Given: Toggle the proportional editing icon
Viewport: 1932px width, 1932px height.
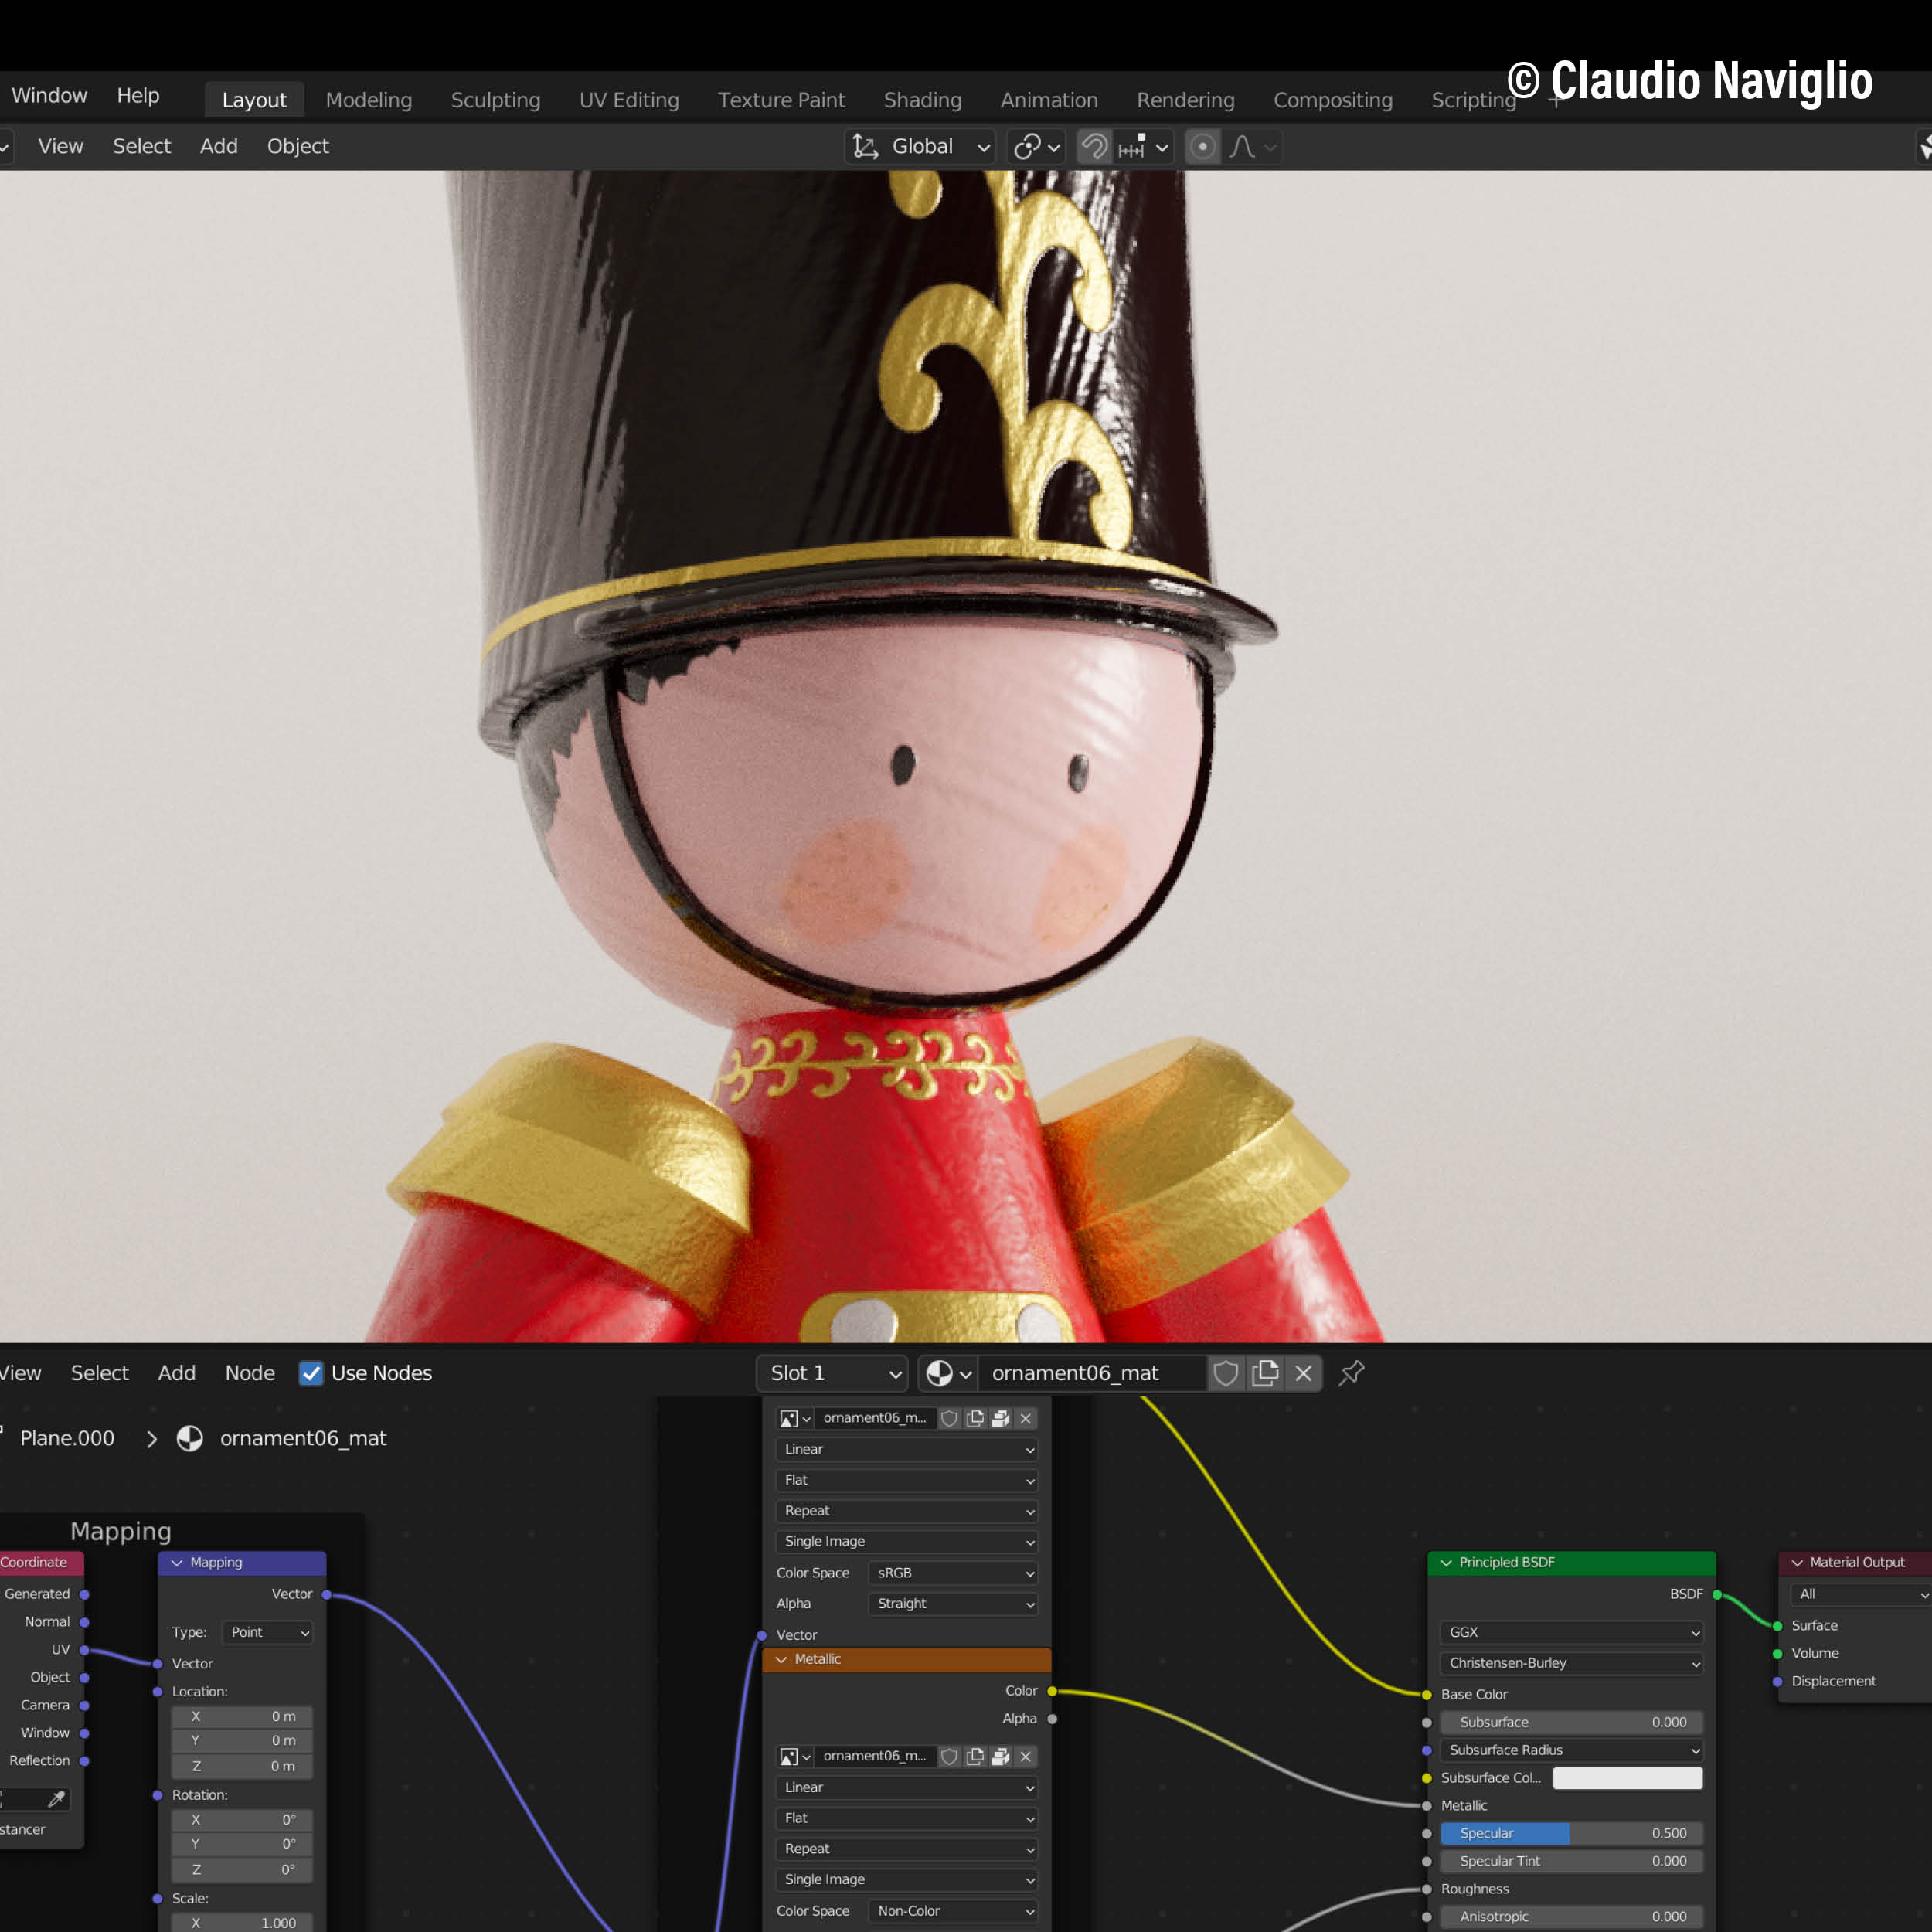Looking at the screenshot, I should [x=1203, y=147].
